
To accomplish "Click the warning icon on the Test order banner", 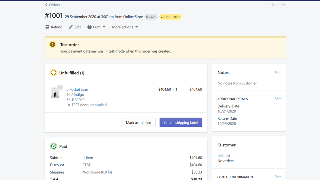I will coord(52,44).
